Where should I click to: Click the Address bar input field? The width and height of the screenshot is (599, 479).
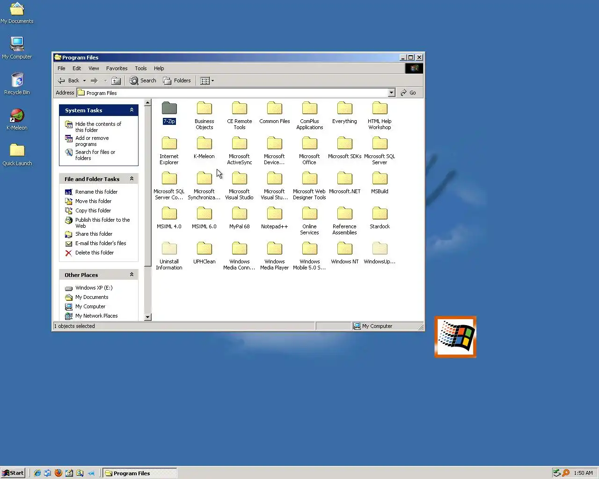233,93
